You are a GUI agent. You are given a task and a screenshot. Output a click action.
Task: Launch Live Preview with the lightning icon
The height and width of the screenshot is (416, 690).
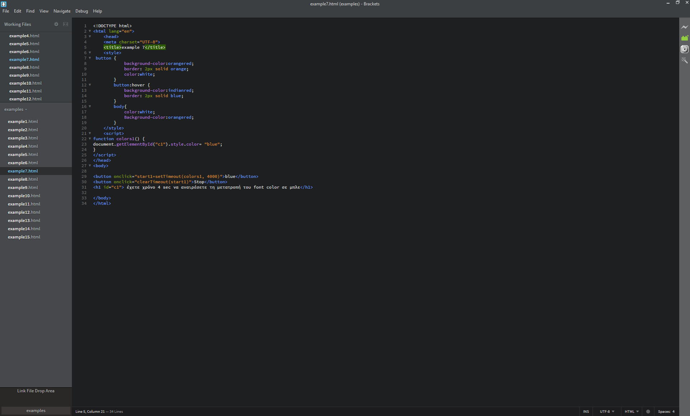click(x=685, y=27)
